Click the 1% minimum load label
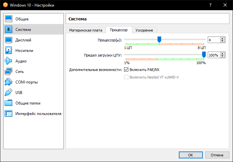The width and height of the screenshot is (233, 162). point(127,63)
